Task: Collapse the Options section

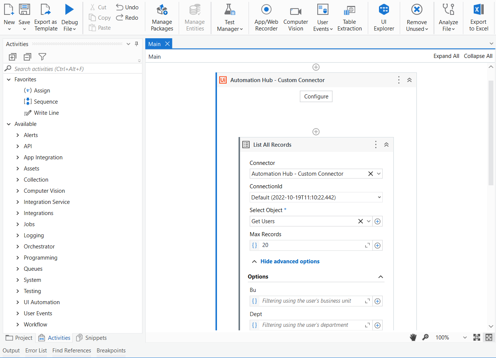Action: (x=380, y=277)
